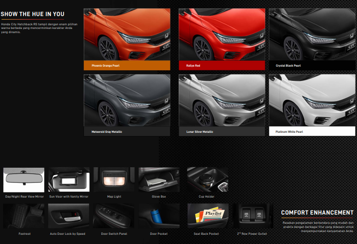Pick the Meteoroid Gray Metallic car image

point(127,100)
